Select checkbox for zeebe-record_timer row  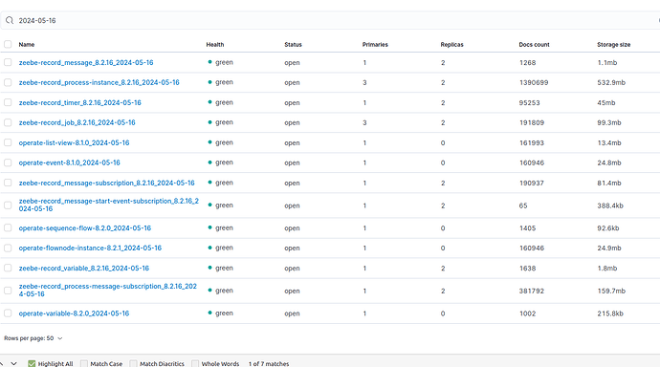tap(8, 102)
